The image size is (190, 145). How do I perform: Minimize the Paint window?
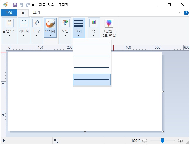(x=156, y=5)
